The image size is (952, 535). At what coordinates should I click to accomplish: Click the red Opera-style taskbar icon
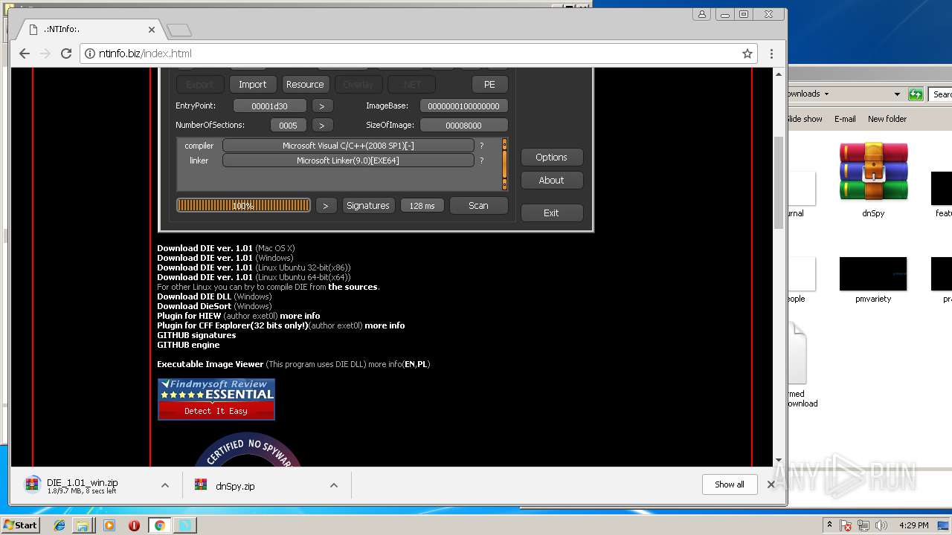[134, 525]
